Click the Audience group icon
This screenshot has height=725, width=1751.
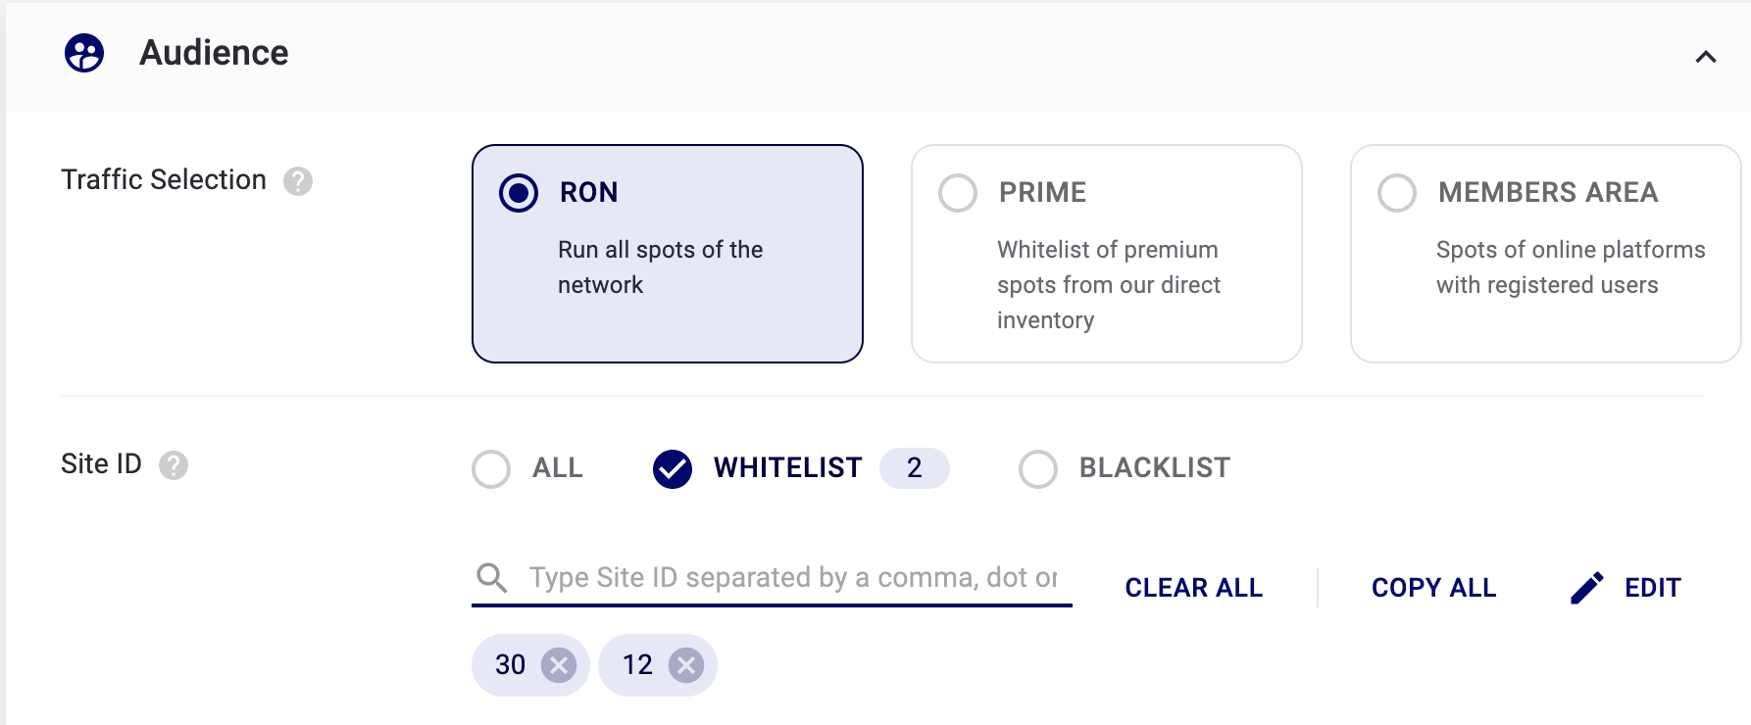point(84,53)
